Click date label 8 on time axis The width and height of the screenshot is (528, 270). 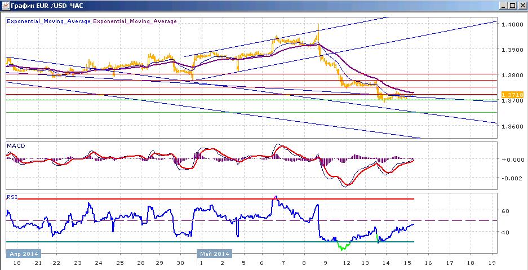[x=304, y=263]
